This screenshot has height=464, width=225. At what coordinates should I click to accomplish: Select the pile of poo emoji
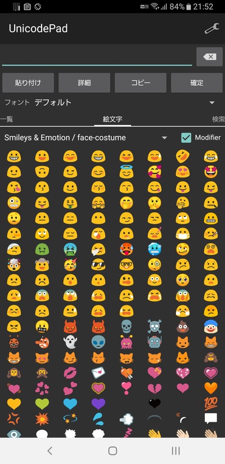(x=183, y=326)
